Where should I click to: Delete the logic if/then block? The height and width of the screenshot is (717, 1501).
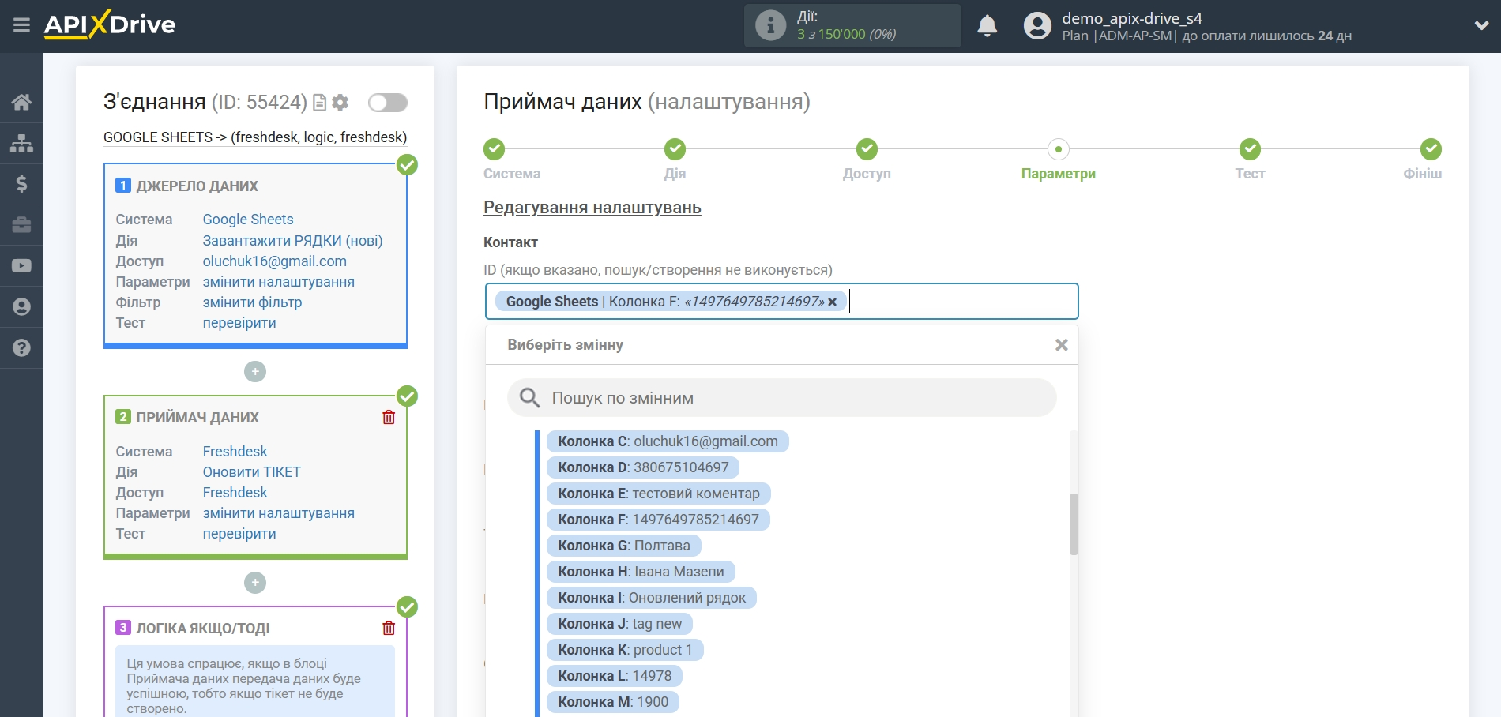(x=389, y=628)
